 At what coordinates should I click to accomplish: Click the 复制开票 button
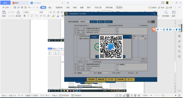(101, 79)
